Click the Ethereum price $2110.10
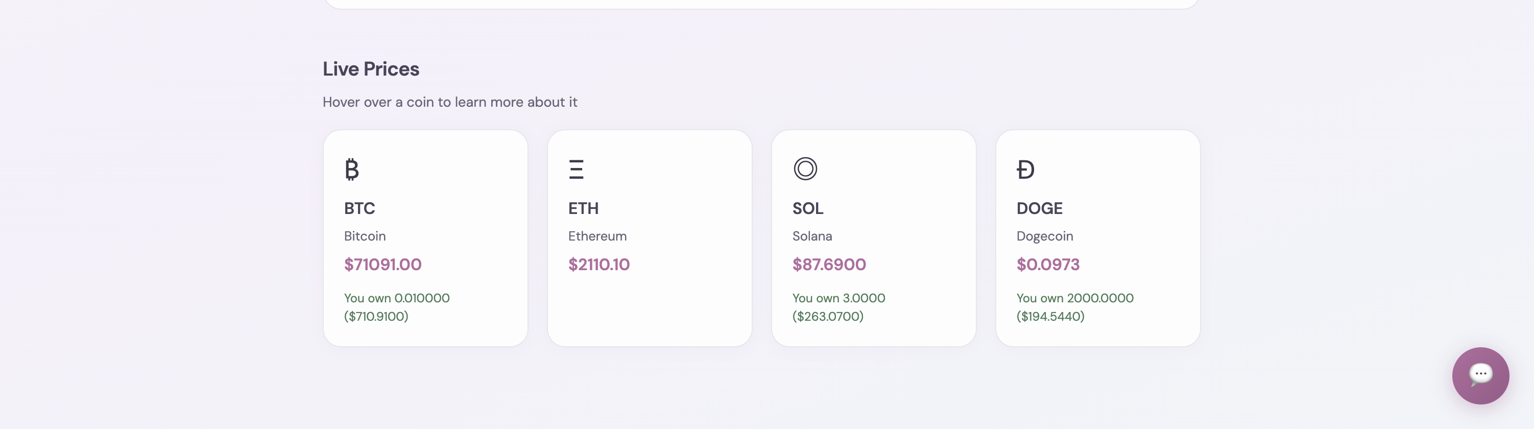Image resolution: width=1534 pixels, height=429 pixels. (599, 265)
